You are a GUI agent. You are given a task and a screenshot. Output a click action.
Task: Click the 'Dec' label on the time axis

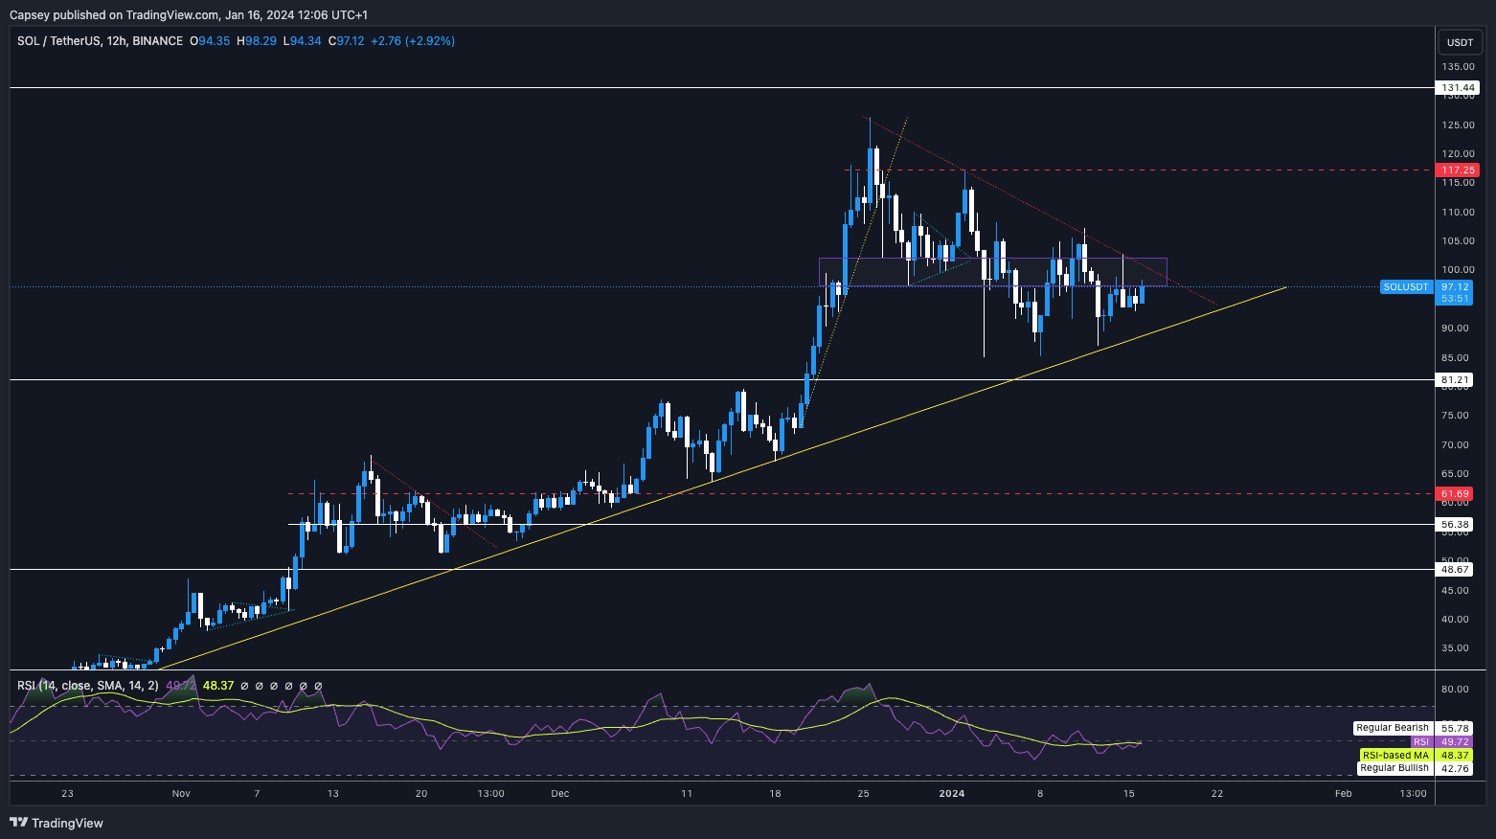[560, 793]
